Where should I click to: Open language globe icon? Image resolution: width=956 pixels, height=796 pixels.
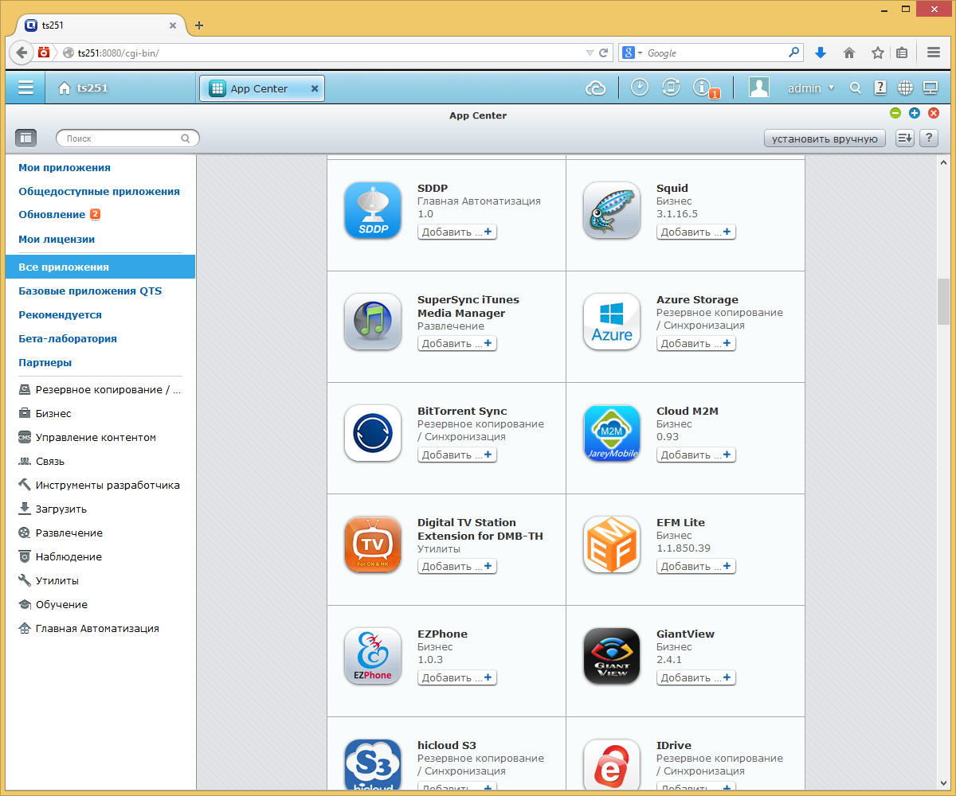click(905, 88)
